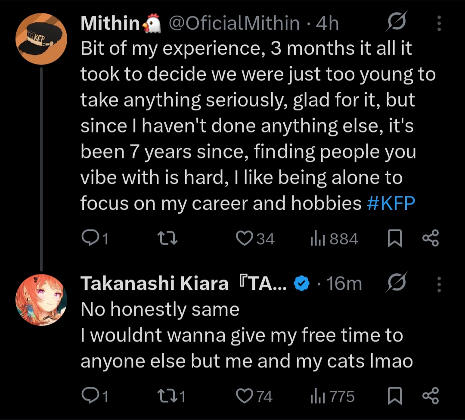Open more options on Mithin's tweet

coord(439,23)
